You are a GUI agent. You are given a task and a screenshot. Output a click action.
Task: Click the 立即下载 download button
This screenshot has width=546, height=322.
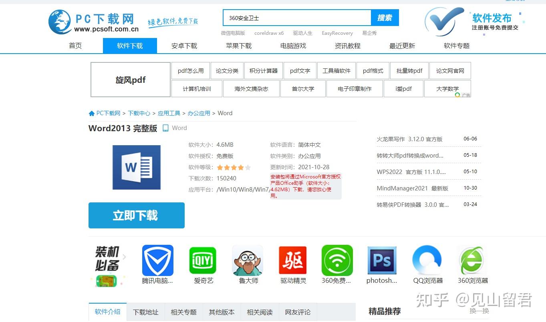[x=137, y=216]
